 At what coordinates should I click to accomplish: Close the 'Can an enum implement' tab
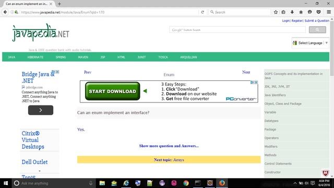(x=51, y=4)
